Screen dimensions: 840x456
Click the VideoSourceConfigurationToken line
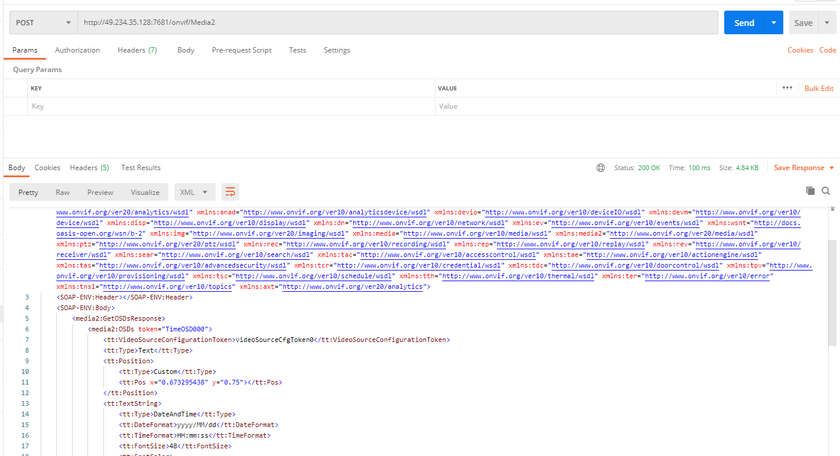pyautogui.click(x=276, y=340)
